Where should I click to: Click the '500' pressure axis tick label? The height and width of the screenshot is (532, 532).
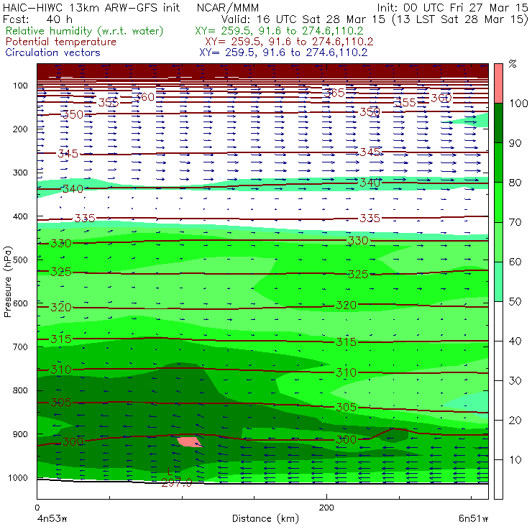[20, 260]
